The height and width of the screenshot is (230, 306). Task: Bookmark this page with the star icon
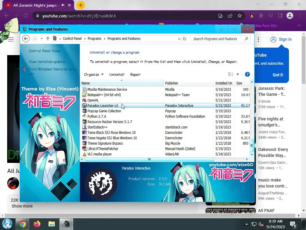(x=240, y=16)
